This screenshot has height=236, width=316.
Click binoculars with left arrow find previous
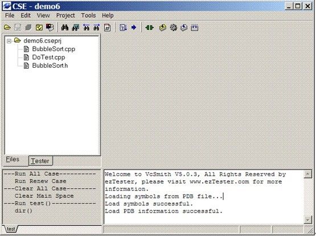tap(86, 27)
